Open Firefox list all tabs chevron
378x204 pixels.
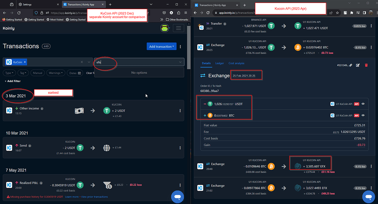tap(151, 4)
